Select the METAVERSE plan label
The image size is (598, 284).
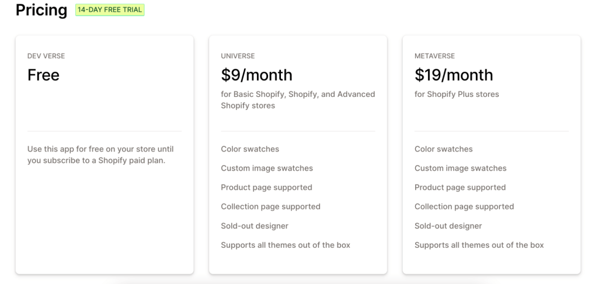434,56
